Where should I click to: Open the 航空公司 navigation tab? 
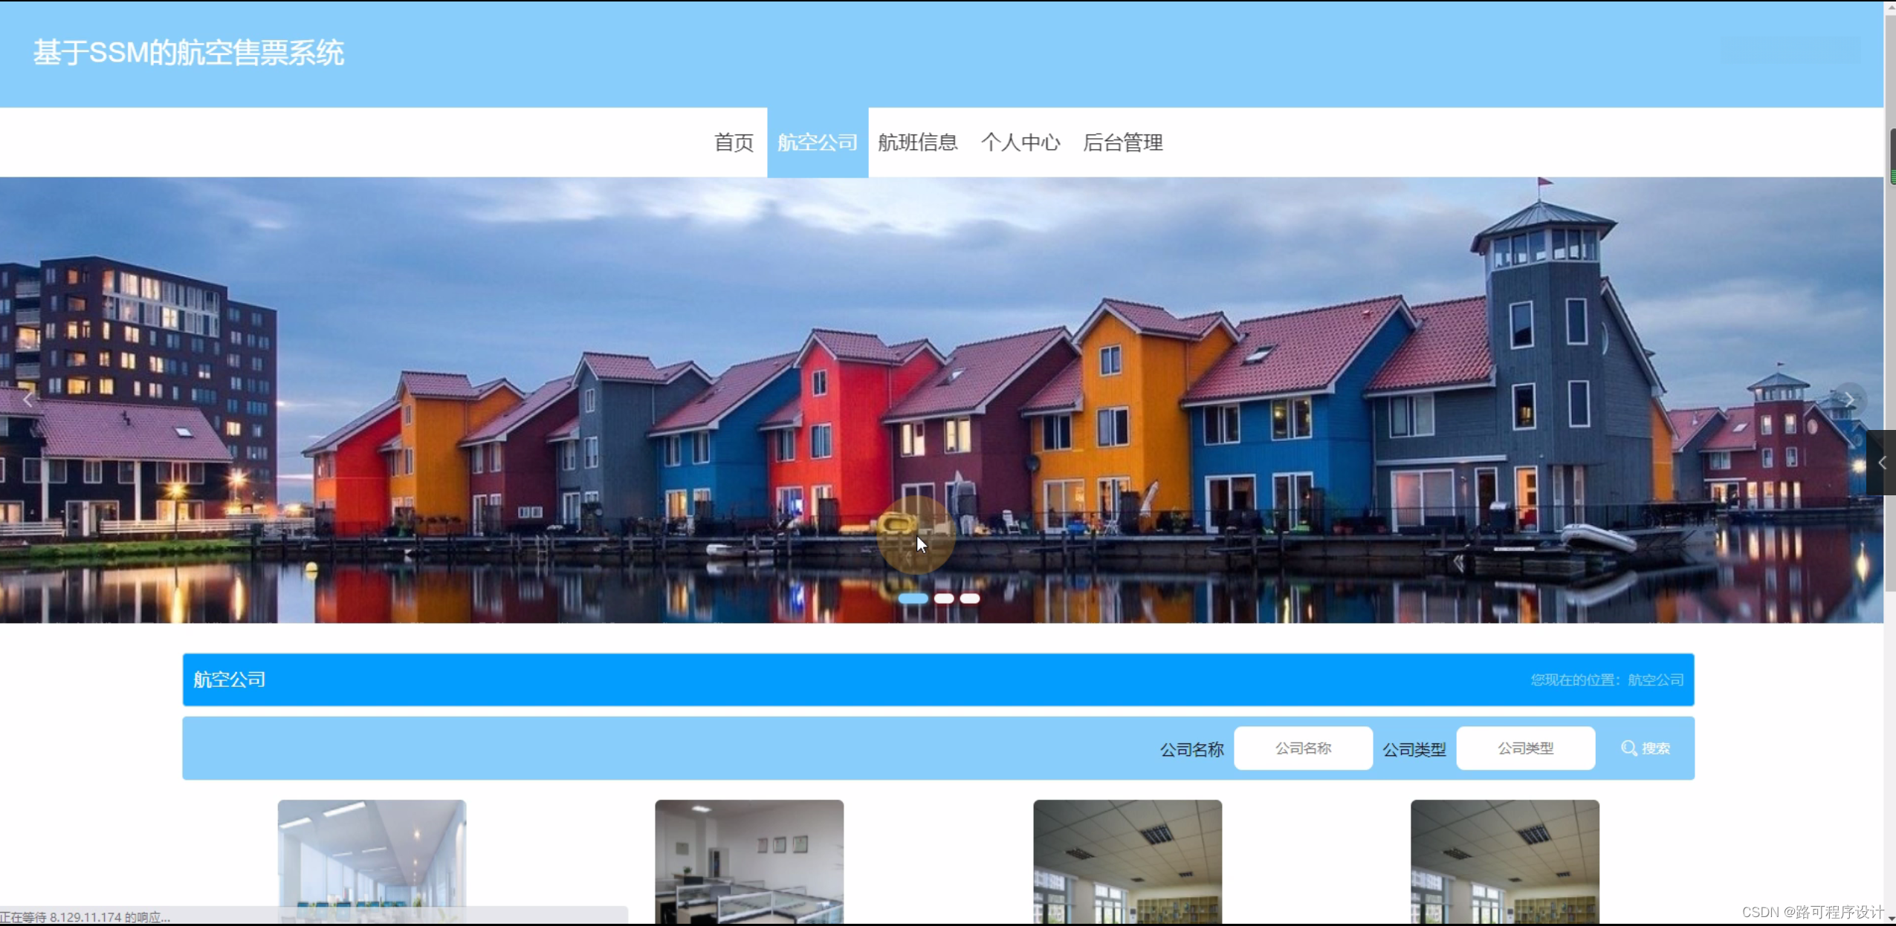(x=818, y=143)
